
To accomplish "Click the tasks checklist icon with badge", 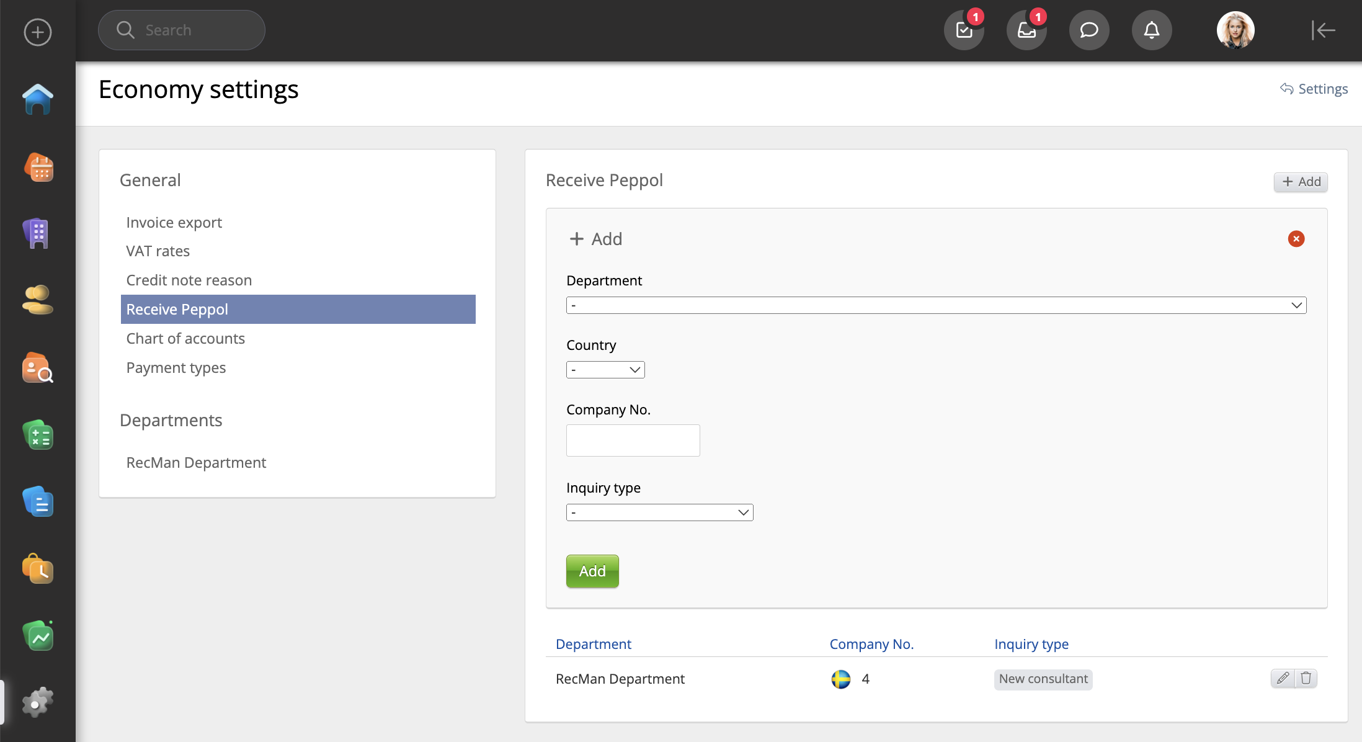I will 964,30.
